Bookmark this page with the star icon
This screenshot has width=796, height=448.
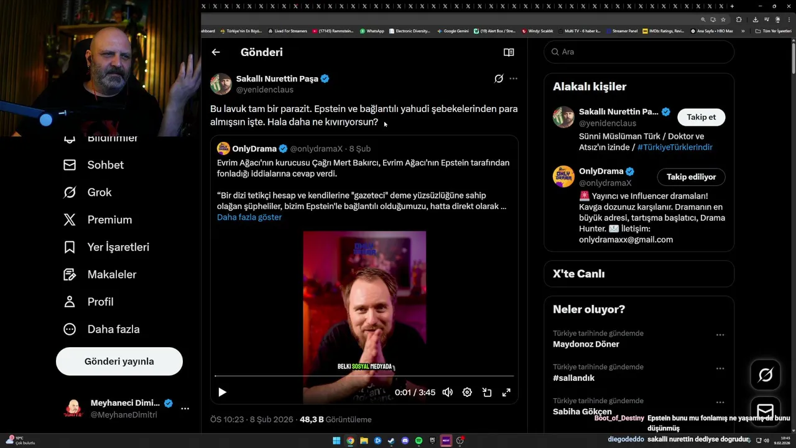(x=723, y=19)
